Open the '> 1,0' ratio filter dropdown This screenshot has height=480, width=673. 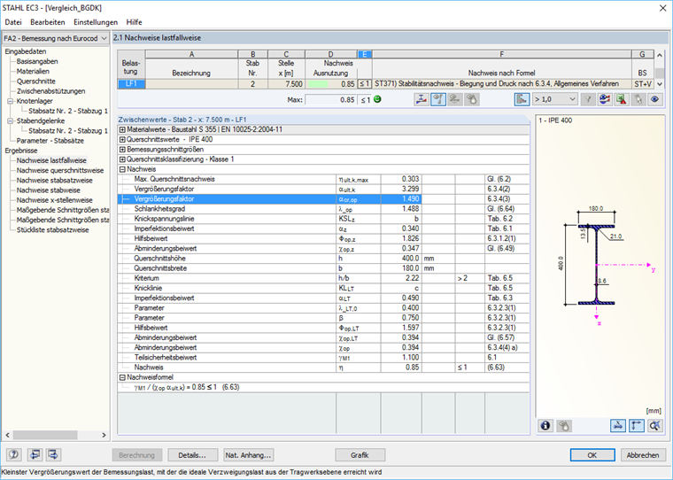pyautogui.click(x=557, y=99)
